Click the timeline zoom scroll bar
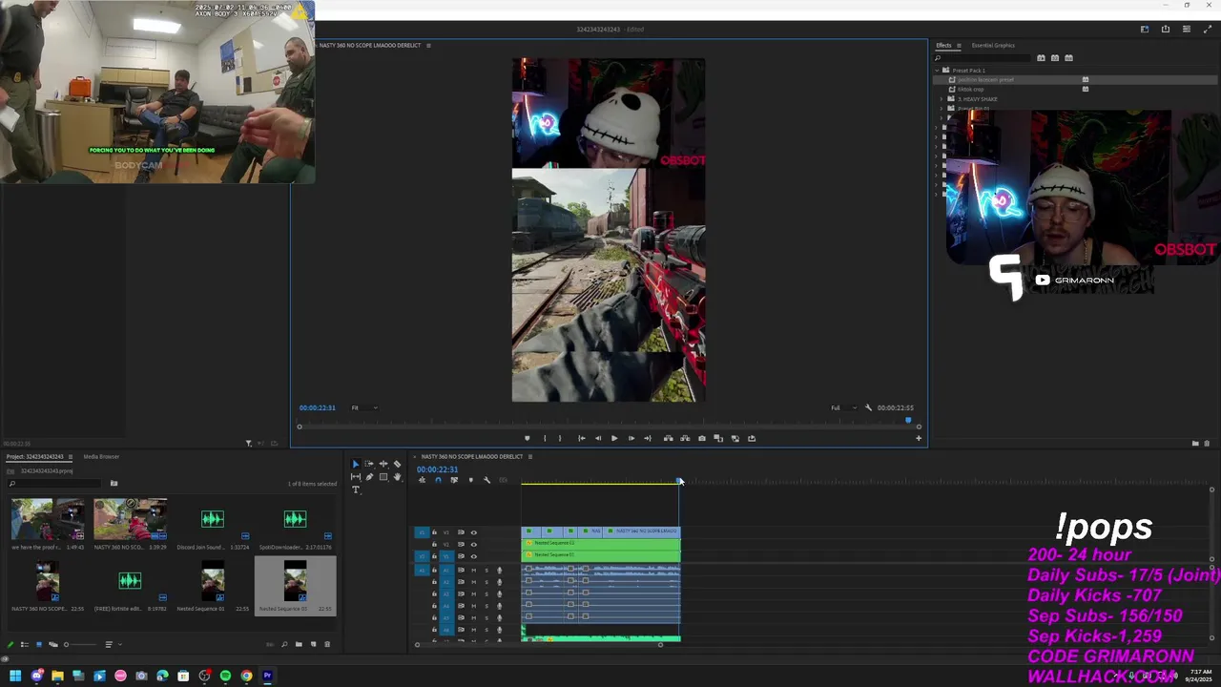This screenshot has height=687, width=1221. tap(538, 645)
